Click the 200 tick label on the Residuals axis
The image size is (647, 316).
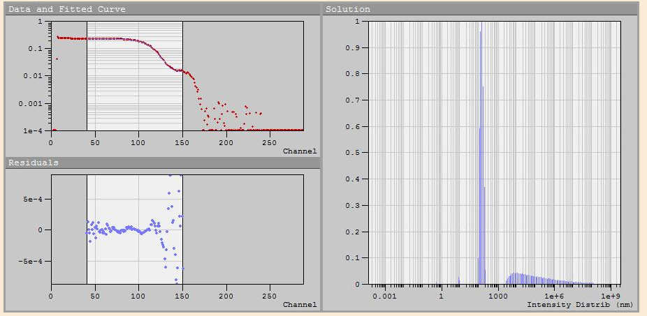point(226,296)
